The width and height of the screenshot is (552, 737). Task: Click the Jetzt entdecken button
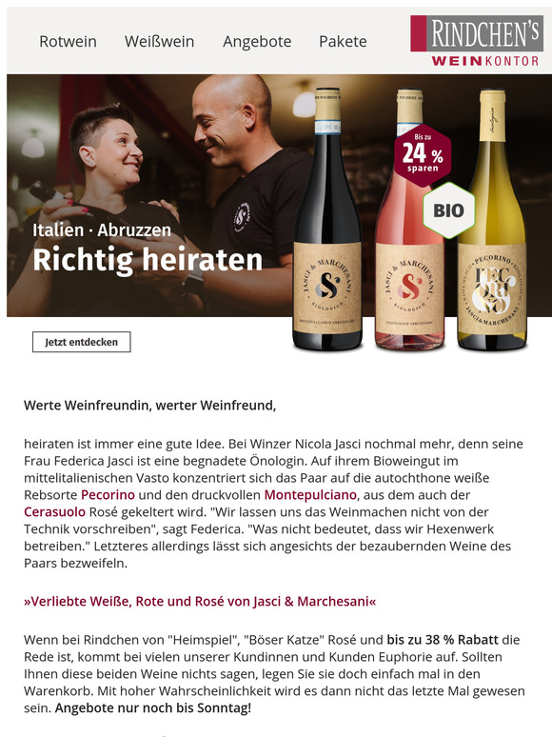click(x=81, y=342)
